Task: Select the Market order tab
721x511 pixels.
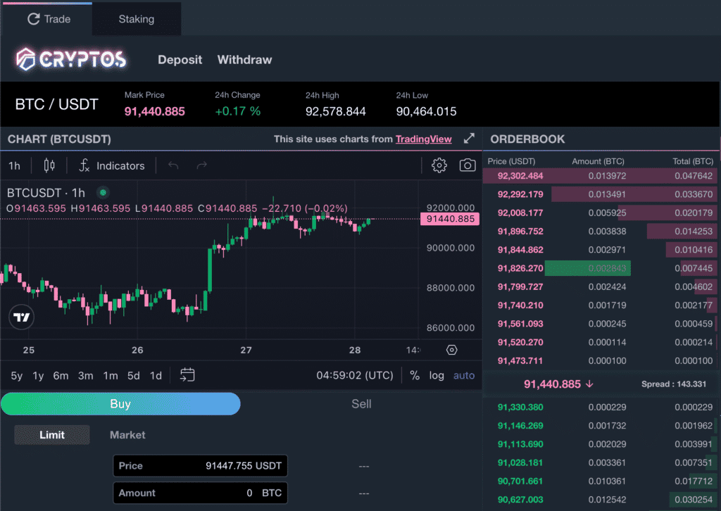Action: [127, 435]
